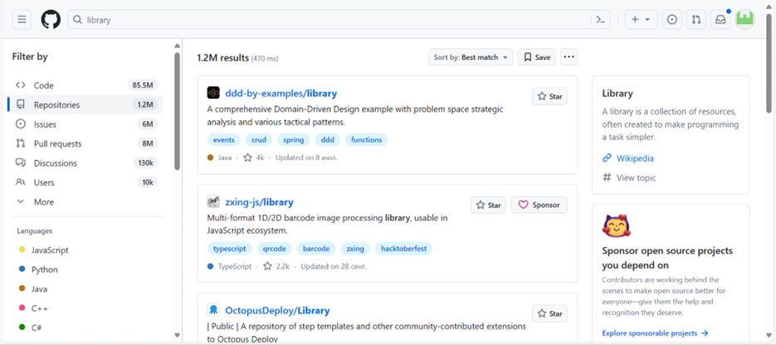Select the events topic tag
Image resolution: width=776 pixels, height=345 pixels.
[224, 140]
